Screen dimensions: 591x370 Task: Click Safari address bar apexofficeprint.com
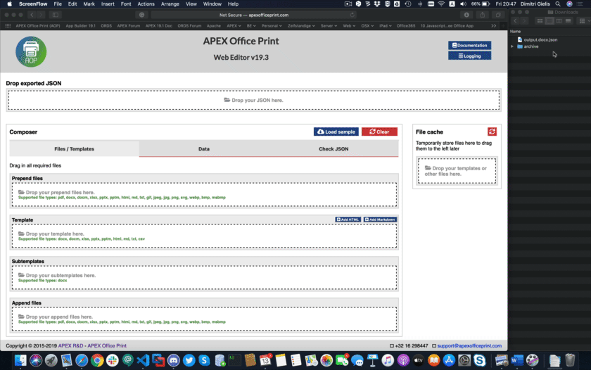tap(254, 15)
